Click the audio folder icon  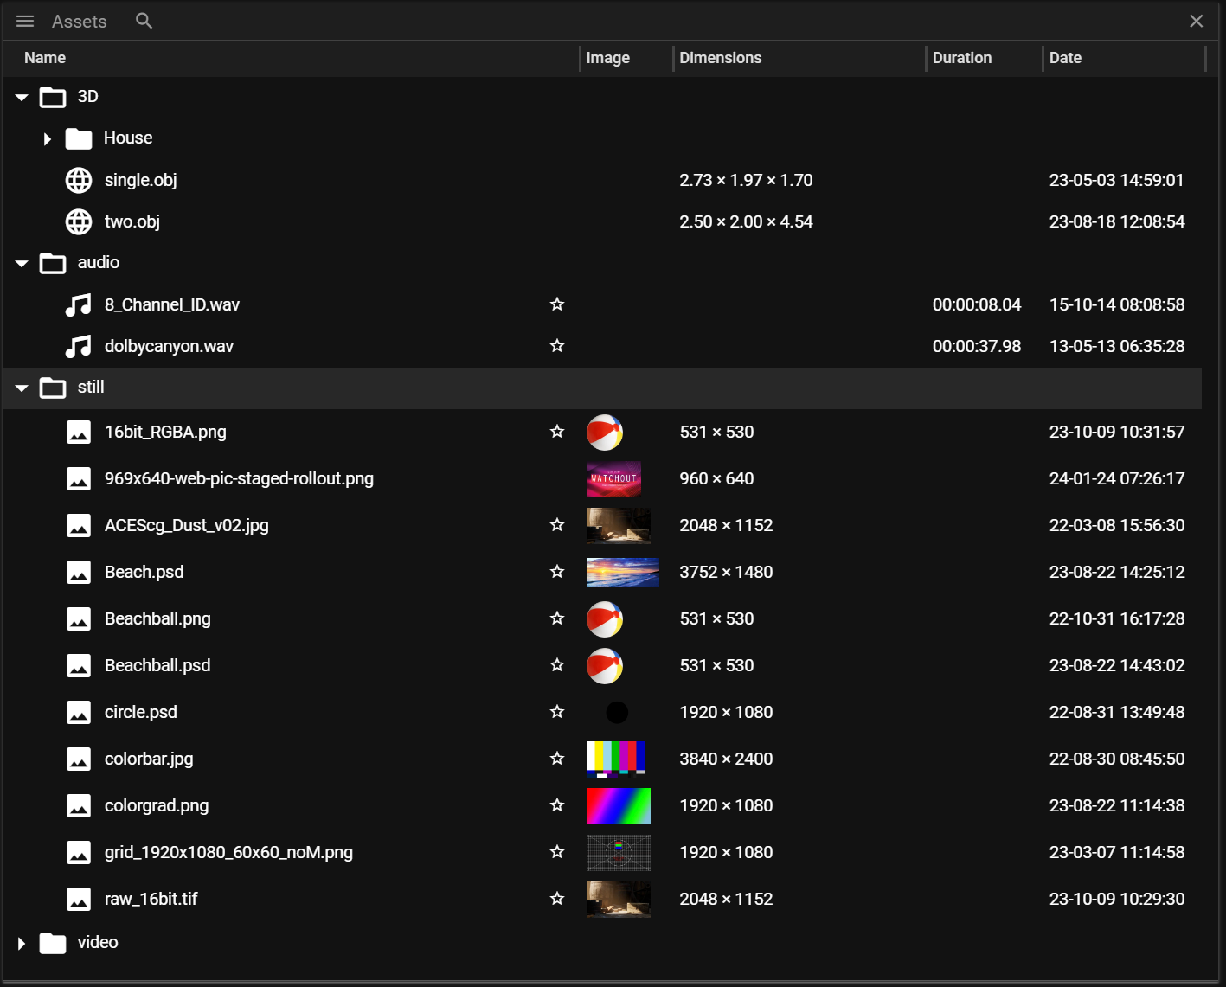coord(53,263)
